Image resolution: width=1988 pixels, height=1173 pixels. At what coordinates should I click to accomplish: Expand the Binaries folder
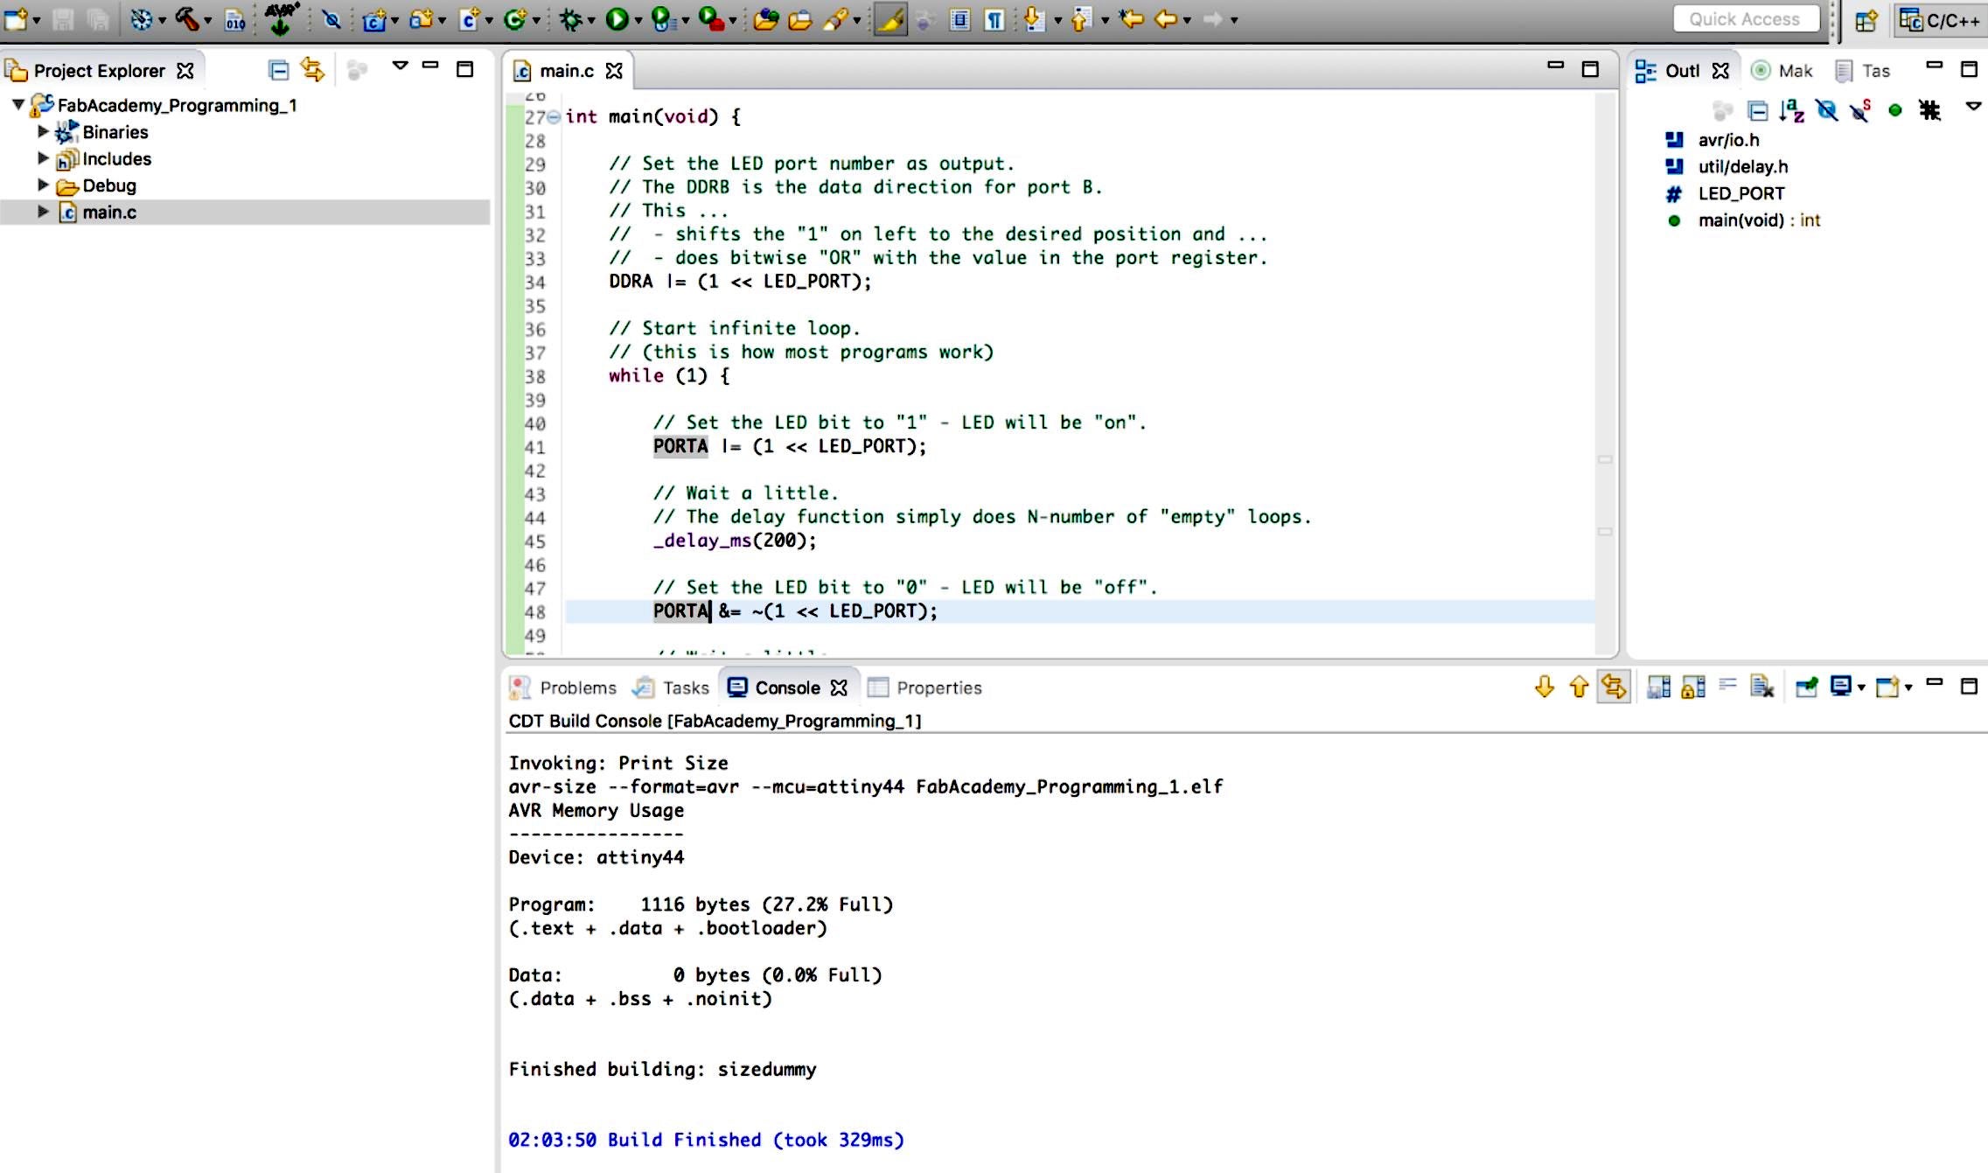[42, 132]
